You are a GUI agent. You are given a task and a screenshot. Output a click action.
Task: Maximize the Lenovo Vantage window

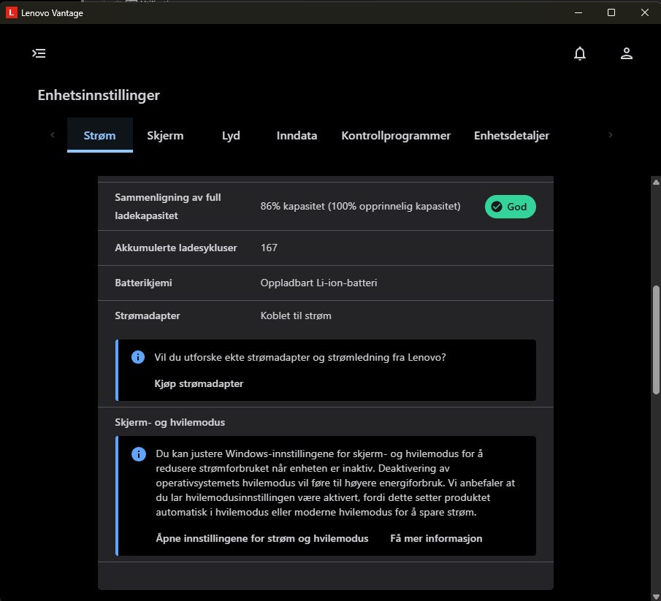pyautogui.click(x=611, y=12)
